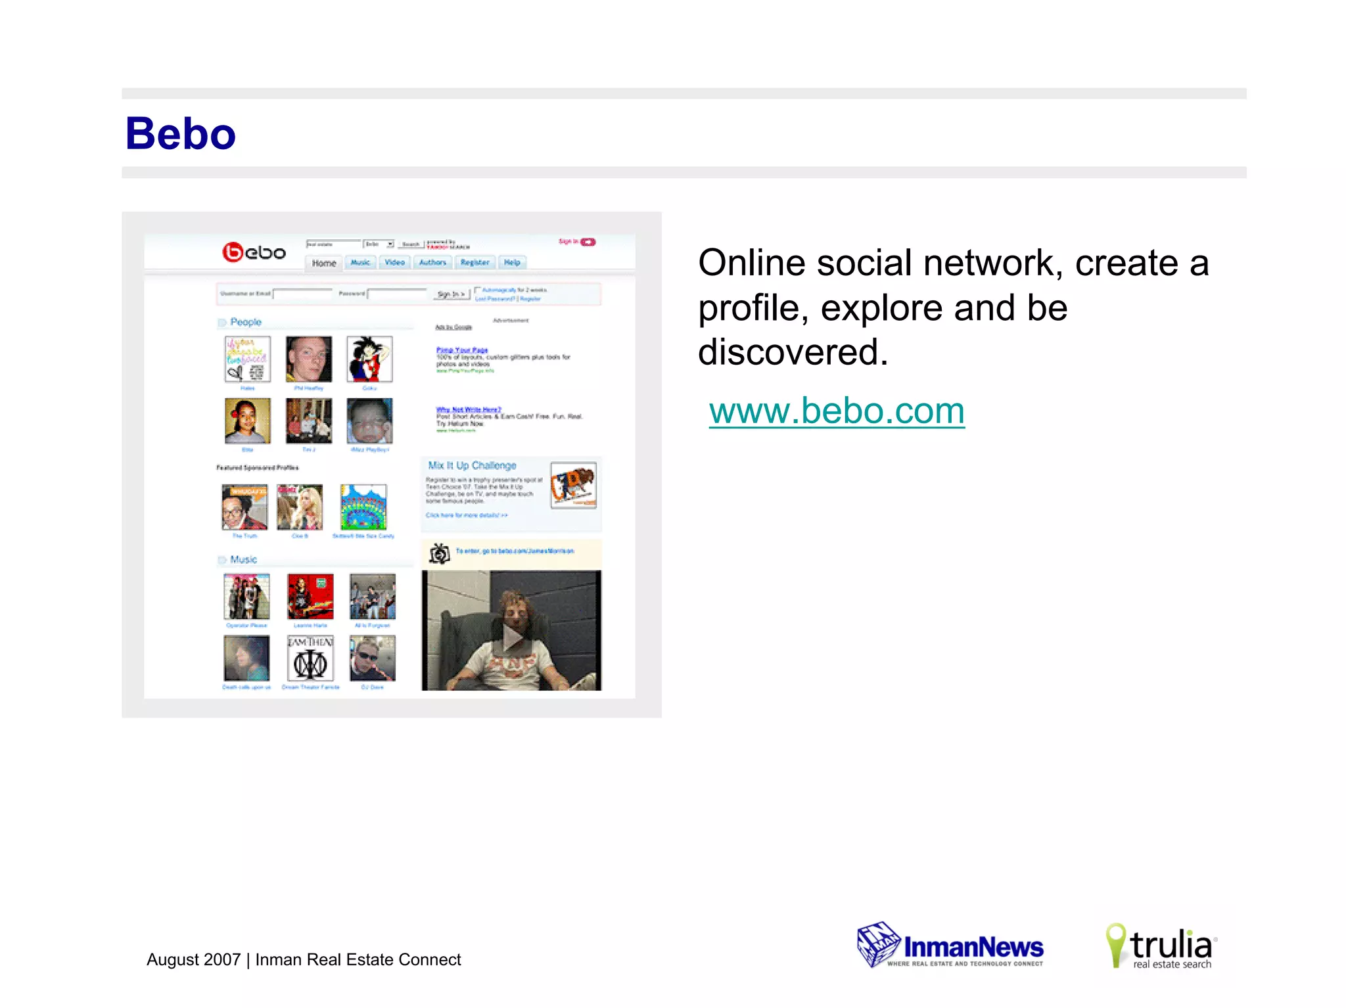Focus the Password field
Screen dimensions: 1346x1008
(397, 294)
